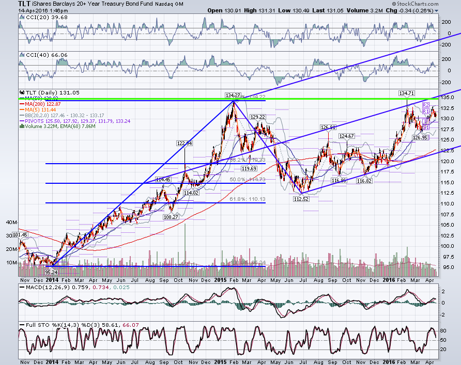The width and height of the screenshot is (461, 365).
Task: Click the "114.45" price label
Action: 163,180
